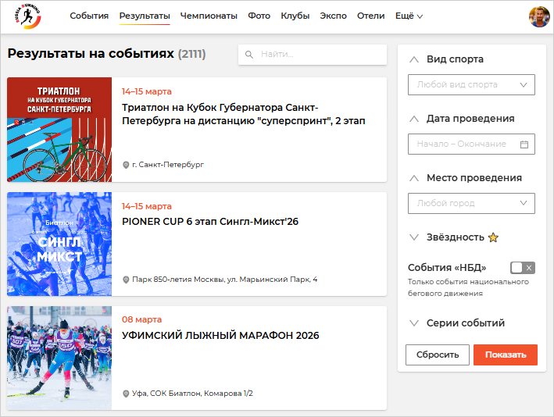
Task: Open PIONER CUP 6 этап Сингл-Микст'26 title
Action: pyautogui.click(x=210, y=222)
